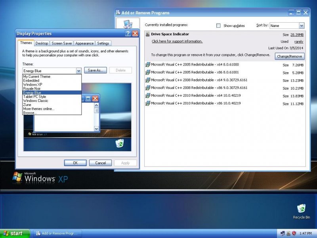Open the Start menu
This screenshot has width=317, height=238.
pyautogui.click(x=15, y=233)
